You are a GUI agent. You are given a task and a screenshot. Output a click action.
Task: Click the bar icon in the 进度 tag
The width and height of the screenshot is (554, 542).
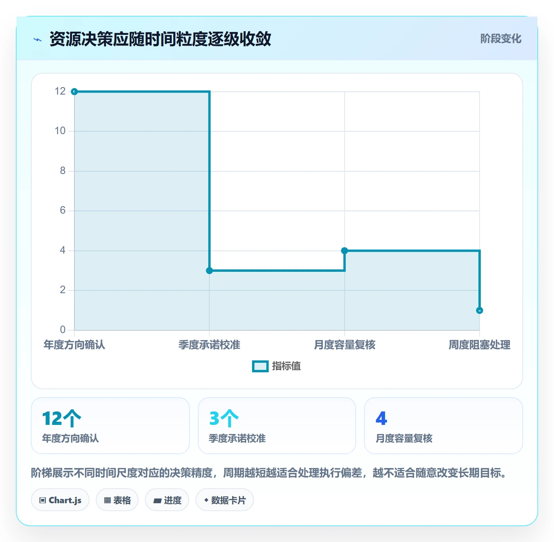pos(157,501)
